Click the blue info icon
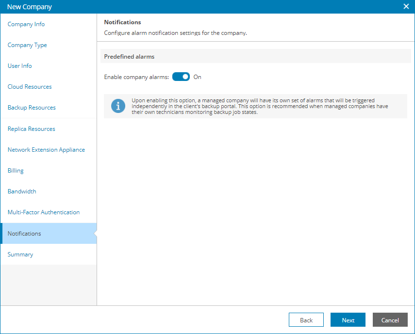The height and width of the screenshot is (334, 415). pyautogui.click(x=118, y=106)
